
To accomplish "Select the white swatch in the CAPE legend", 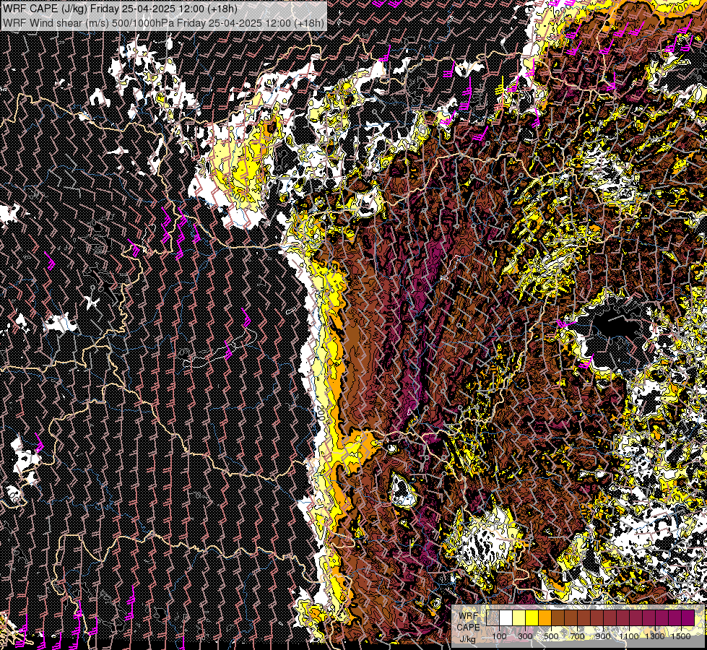I will pyautogui.click(x=506, y=617).
